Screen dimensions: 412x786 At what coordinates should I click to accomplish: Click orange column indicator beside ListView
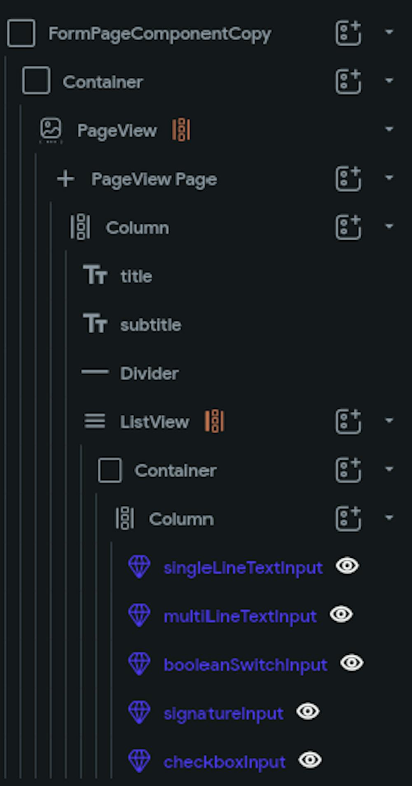[x=214, y=421]
